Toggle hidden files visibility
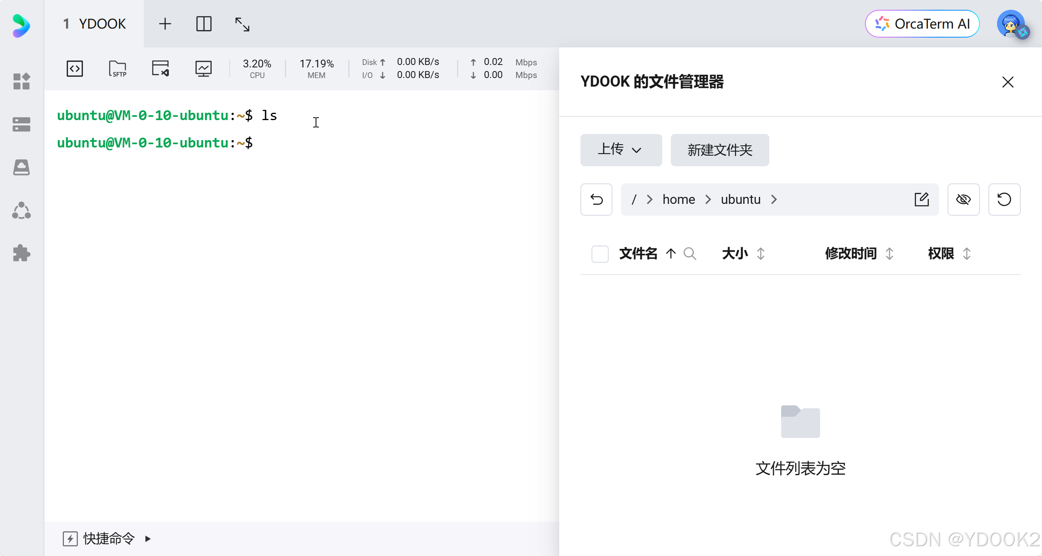 click(963, 199)
